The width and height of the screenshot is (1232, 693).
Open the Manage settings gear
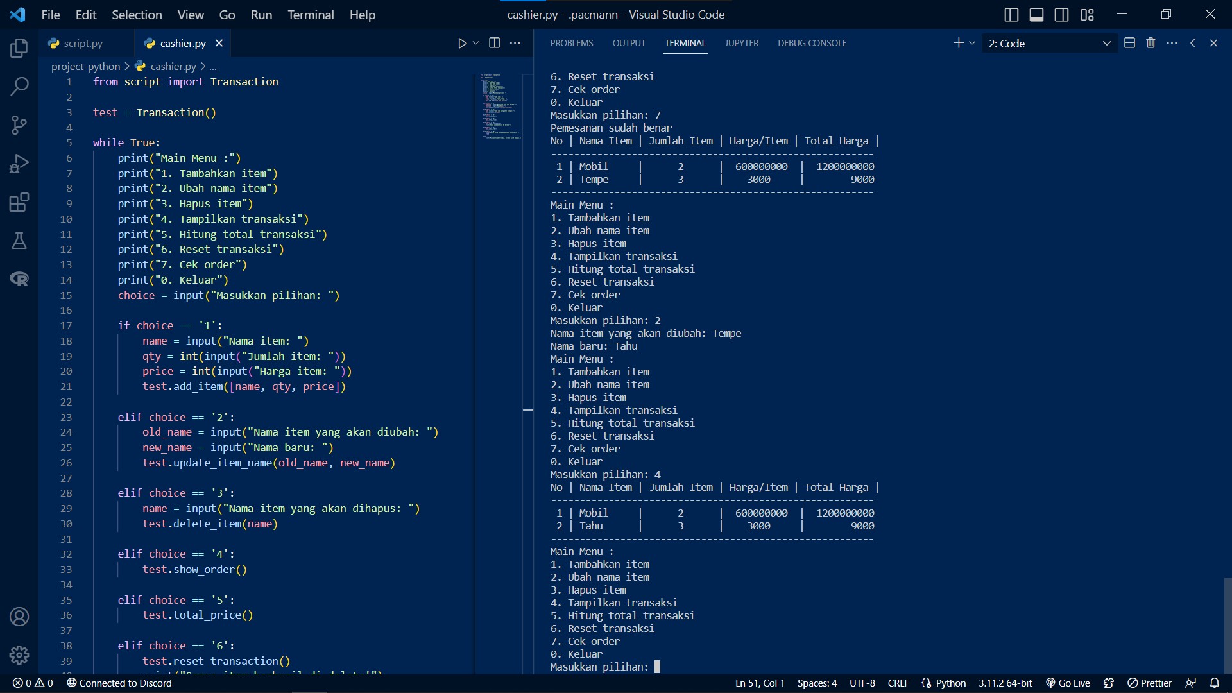[x=19, y=655]
